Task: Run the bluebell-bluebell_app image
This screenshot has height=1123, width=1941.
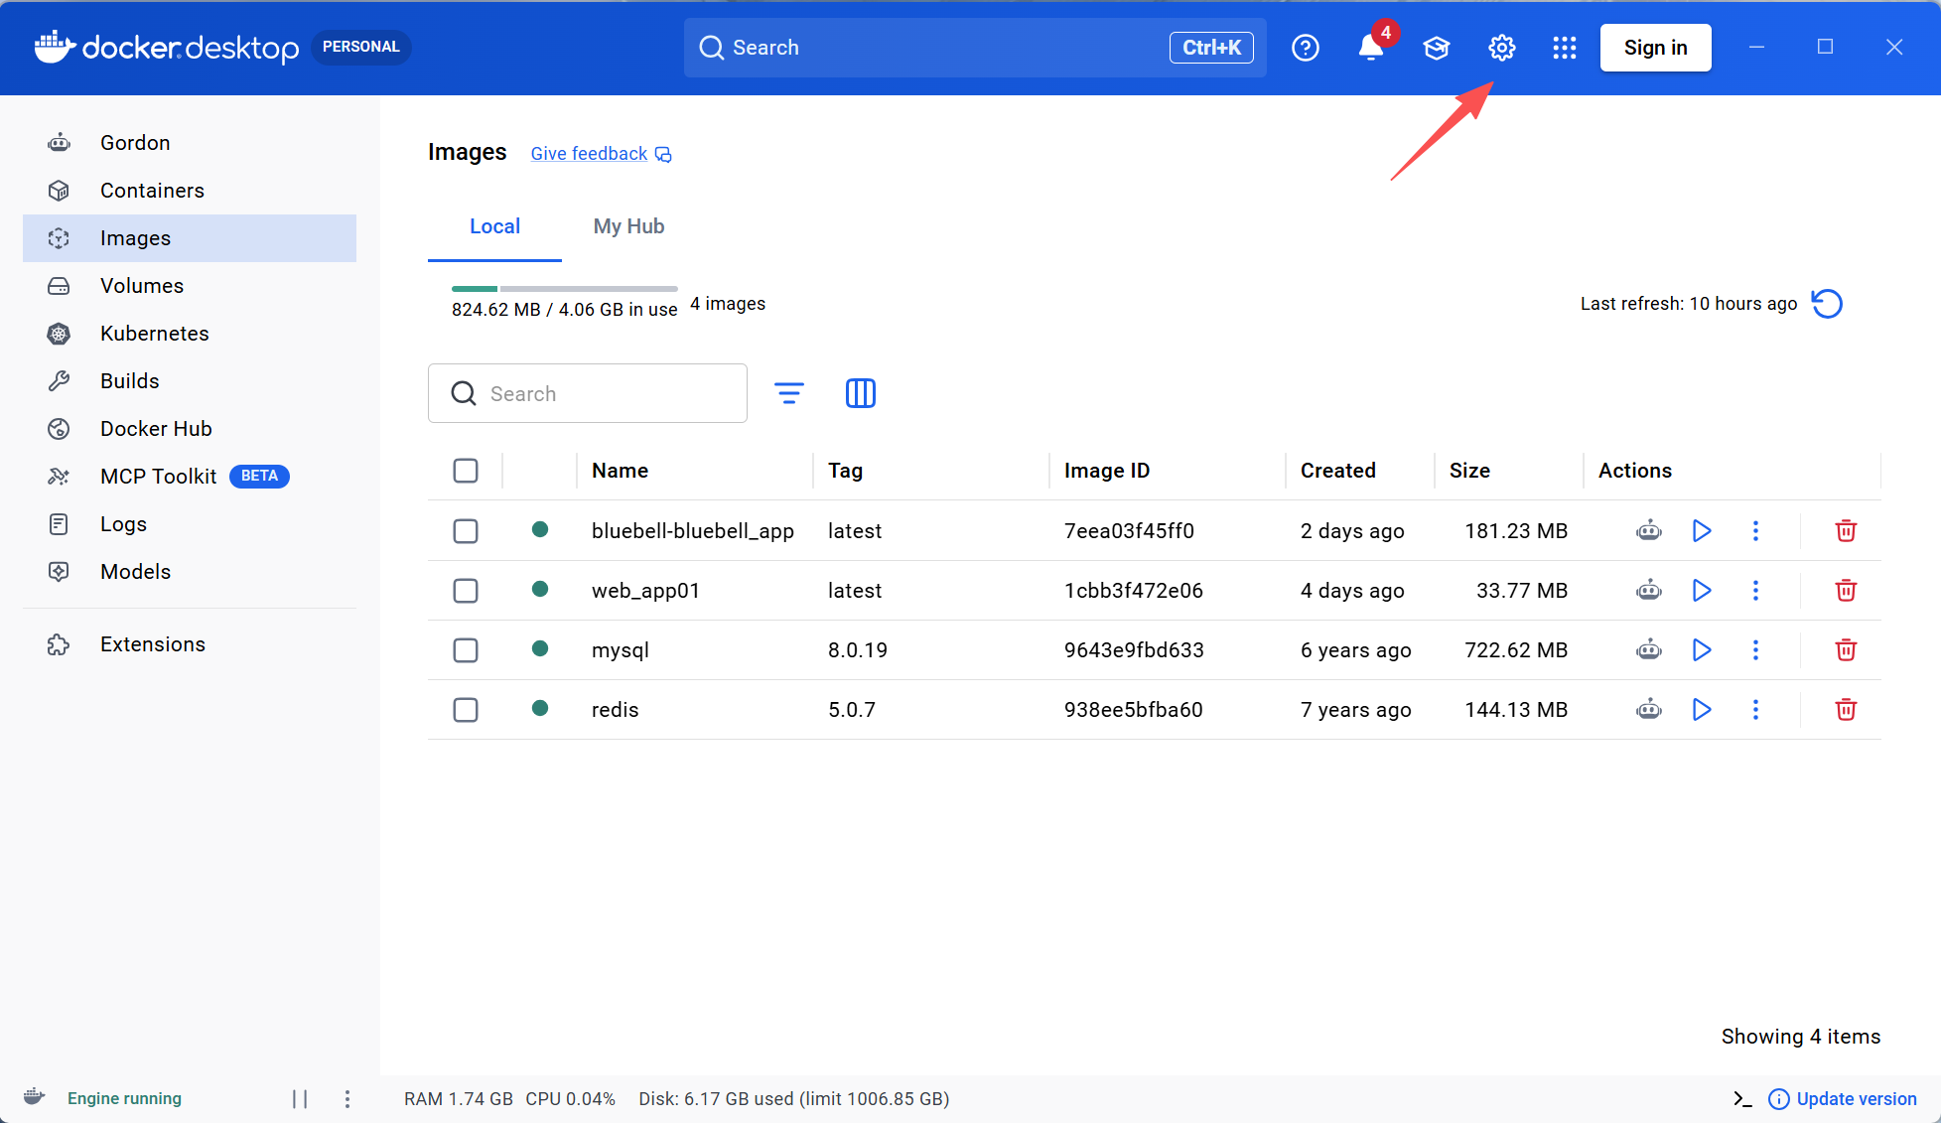Action: coord(1702,530)
